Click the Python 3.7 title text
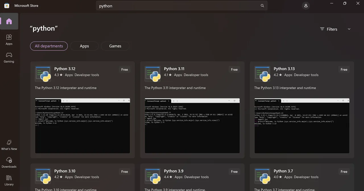The image size is (364, 191). coord(283,171)
